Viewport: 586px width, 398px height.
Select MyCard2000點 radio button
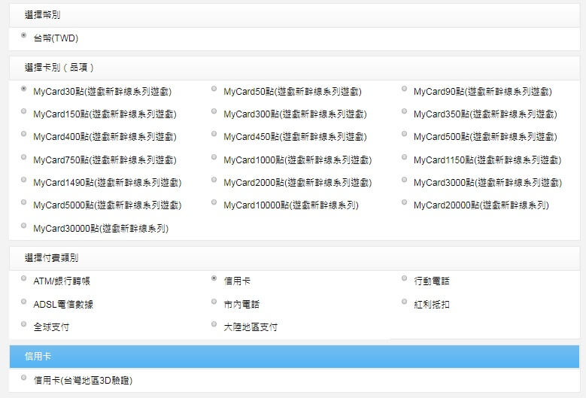[x=214, y=180]
